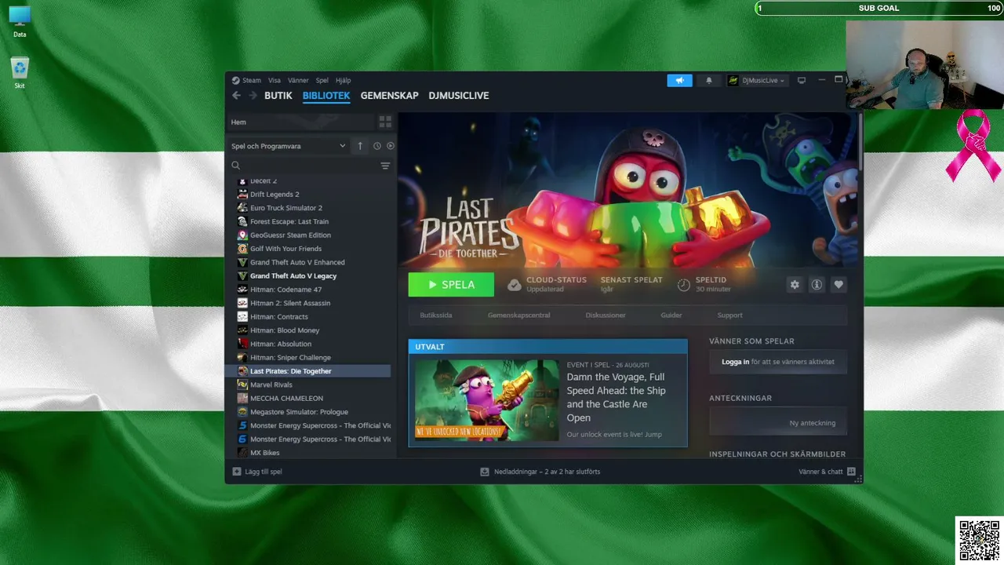The width and height of the screenshot is (1004, 565).
Task: Click the game page vertical scrollbar
Action: coord(860,141)
